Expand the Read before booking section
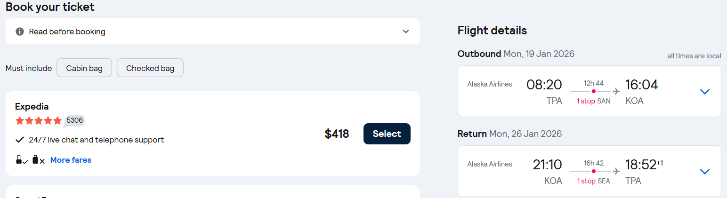Image resolution: width=727 pixels, height=198 pixels. 406,32
